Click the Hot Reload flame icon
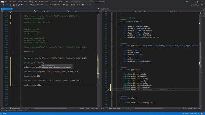 (64, 5)
